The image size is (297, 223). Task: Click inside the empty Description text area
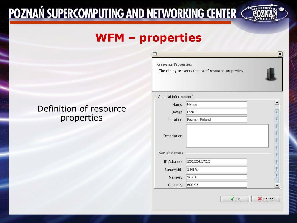coord(227,136)
